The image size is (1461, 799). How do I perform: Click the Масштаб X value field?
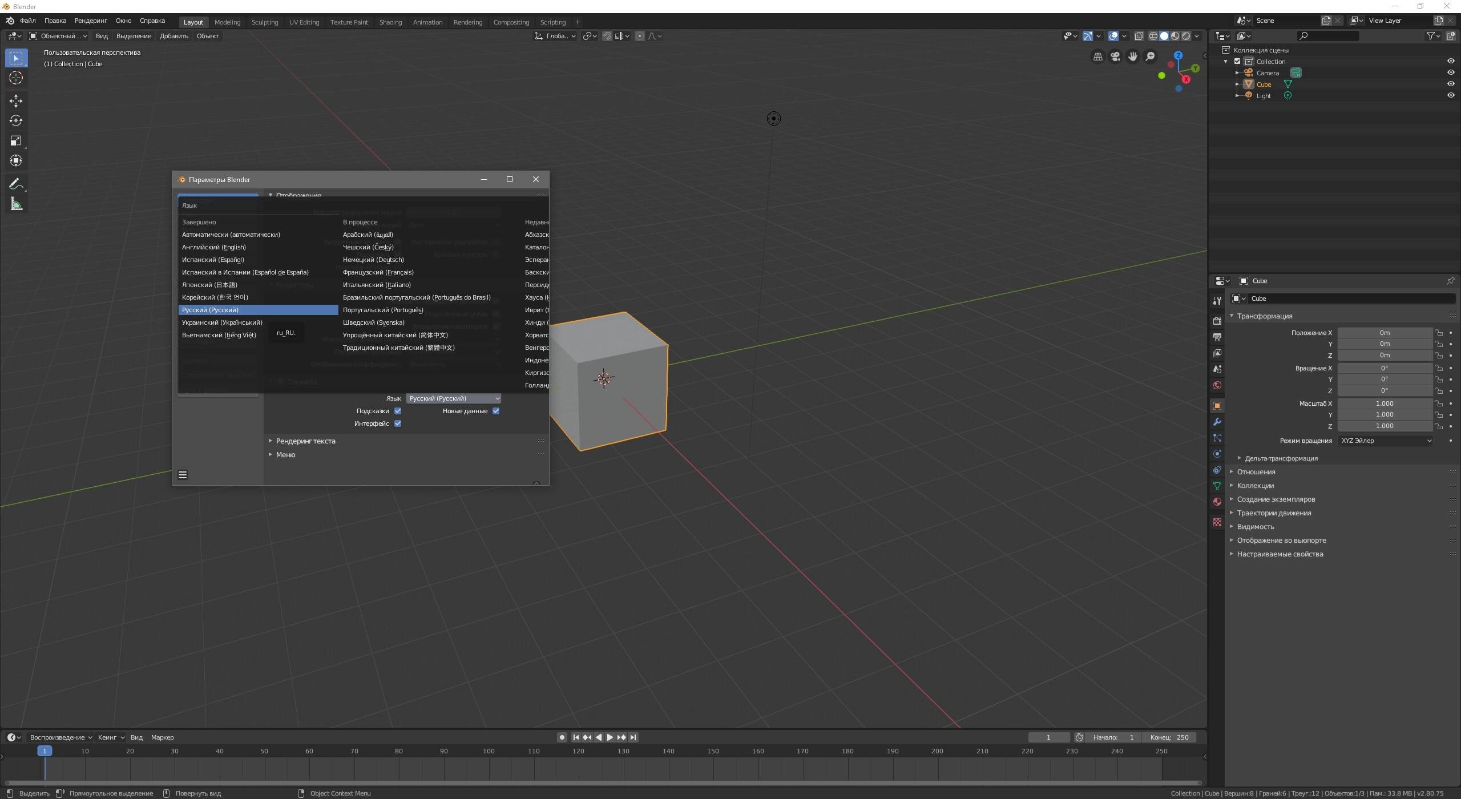[x=1385, y=403]
